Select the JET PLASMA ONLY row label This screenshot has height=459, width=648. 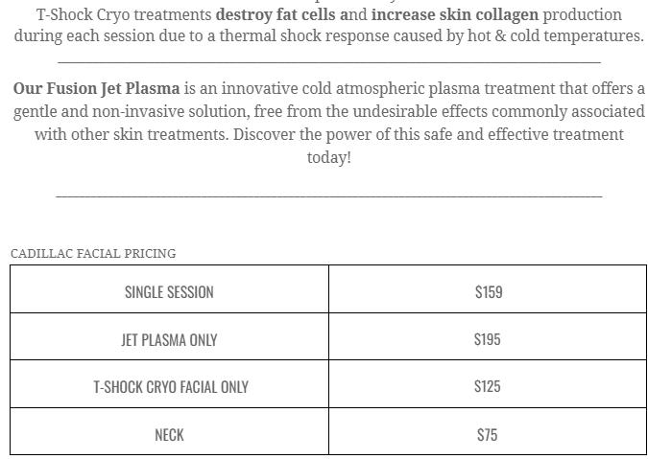click(169, 340)
